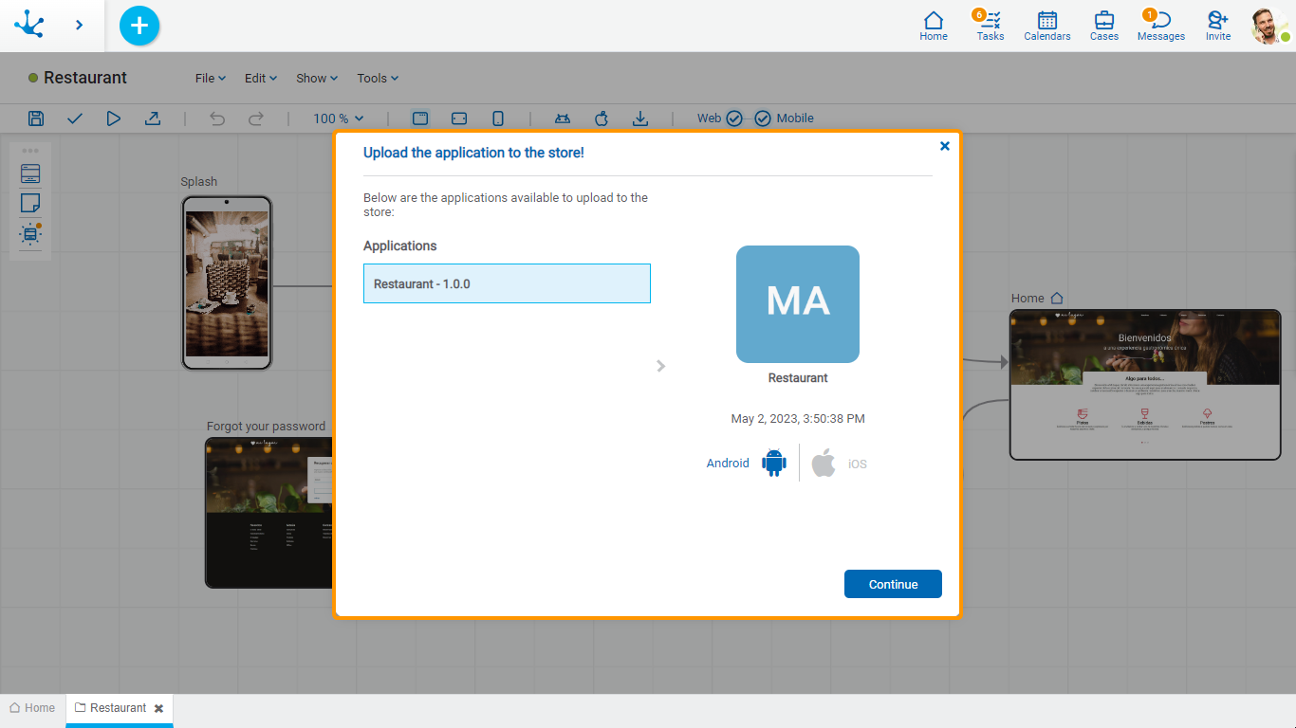Expand the File menu

click(x=210, y=79)
